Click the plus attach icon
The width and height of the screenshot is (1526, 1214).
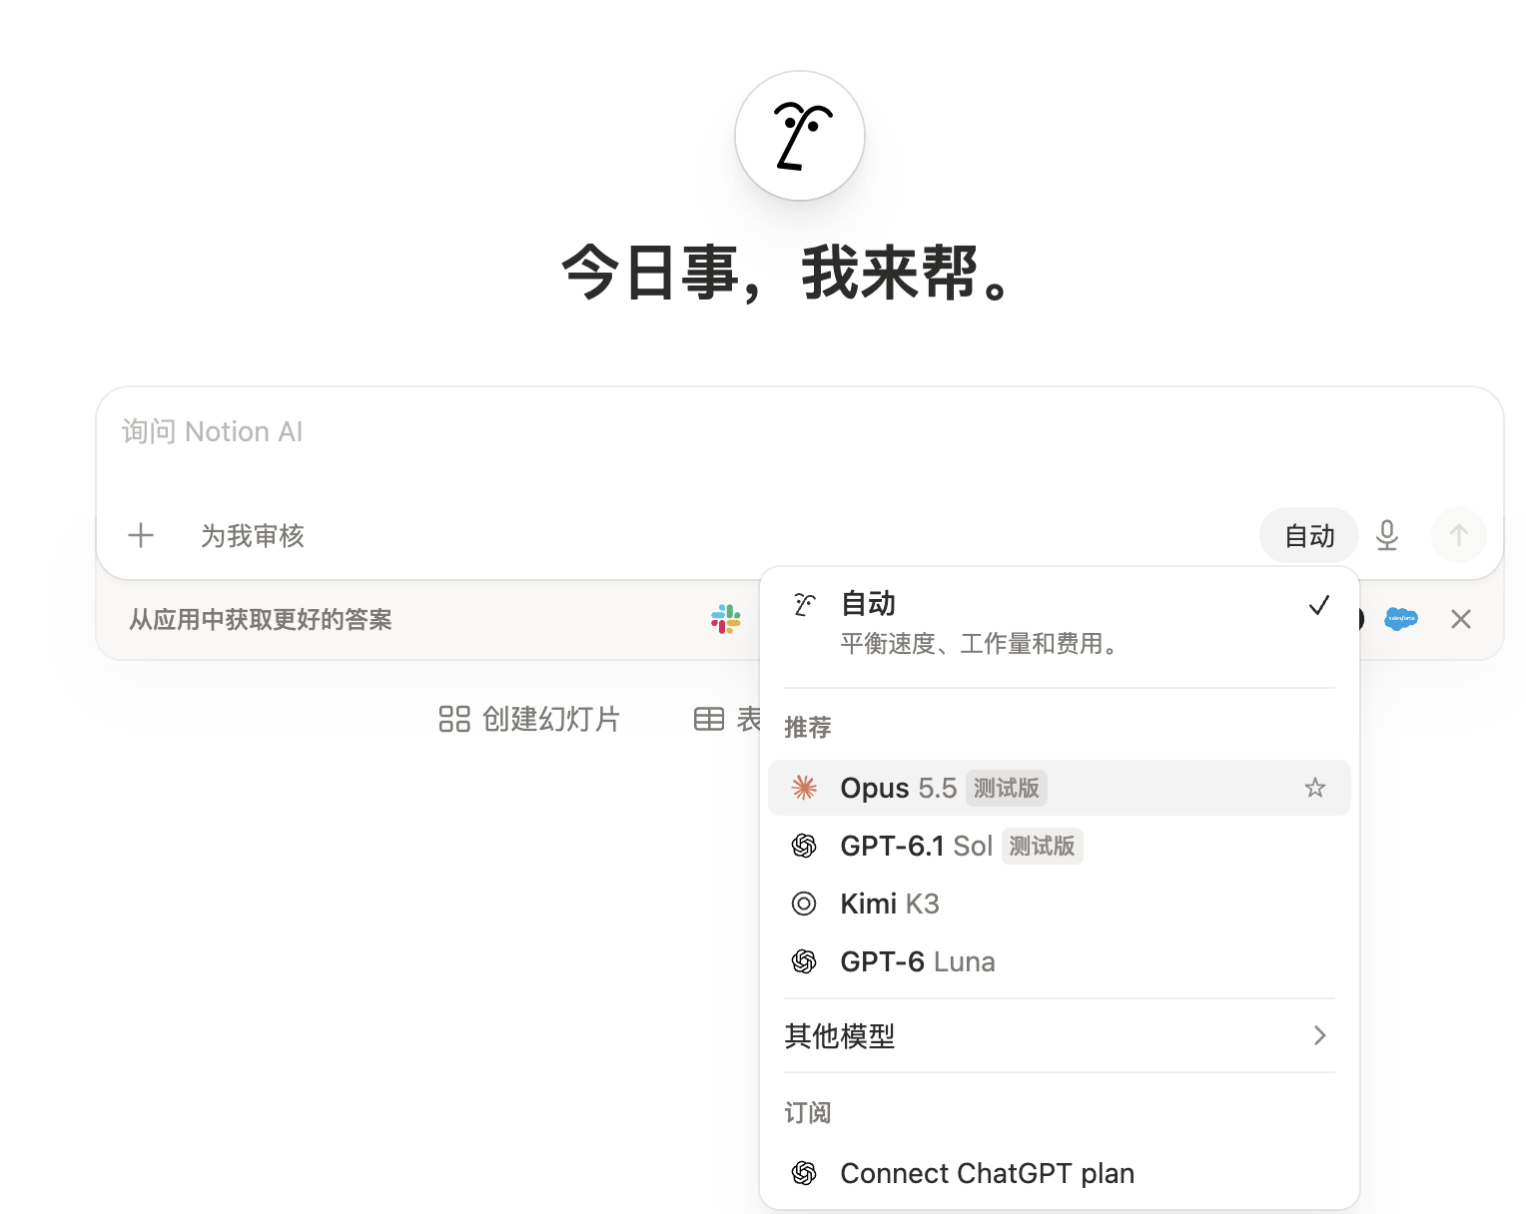(x=141, y=536)
